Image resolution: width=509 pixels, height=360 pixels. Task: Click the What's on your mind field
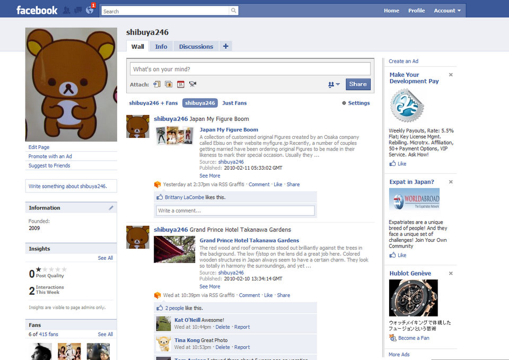pos(250,69)
